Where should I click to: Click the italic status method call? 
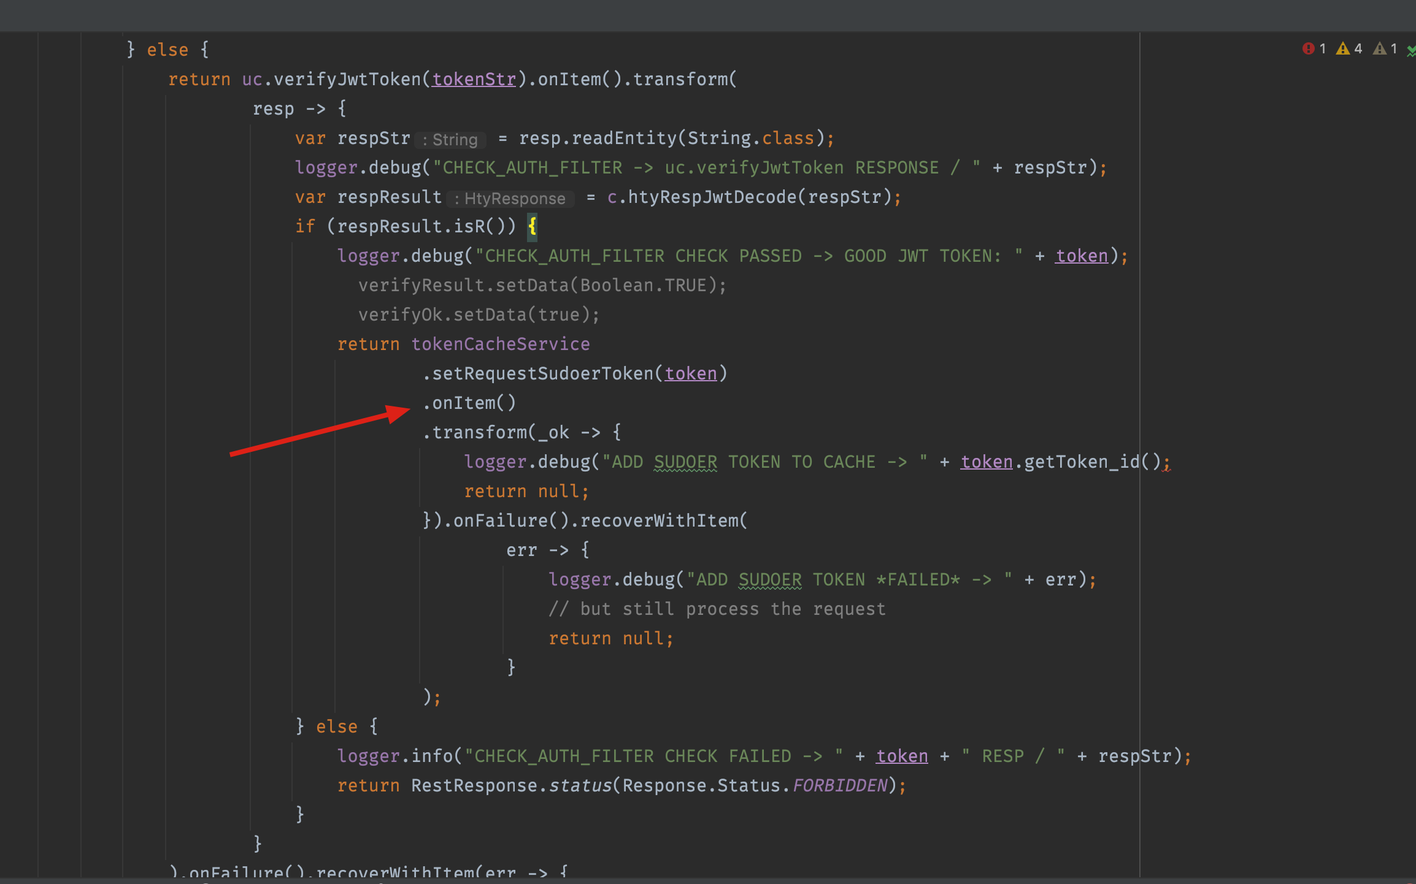pos(580,786)
